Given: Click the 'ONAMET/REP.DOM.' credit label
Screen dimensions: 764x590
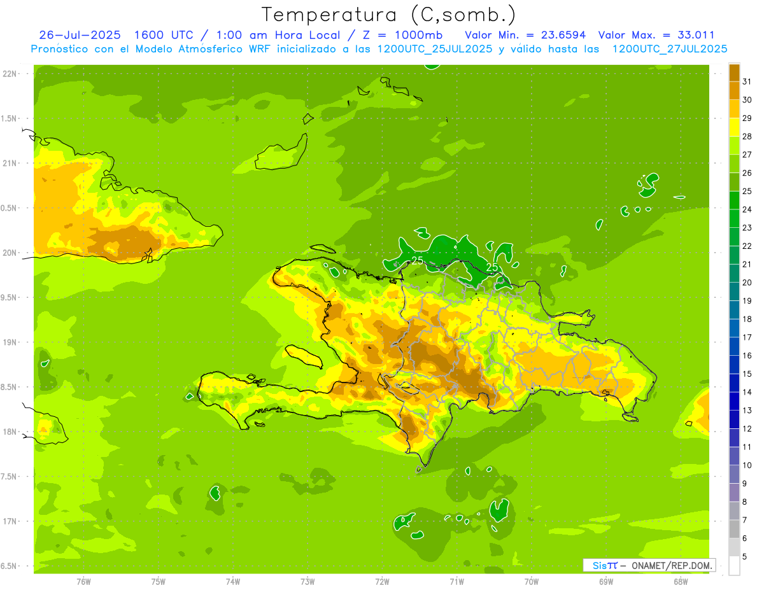Looking at the screenshot, I should pyautogui.click(x=672, y=565).
